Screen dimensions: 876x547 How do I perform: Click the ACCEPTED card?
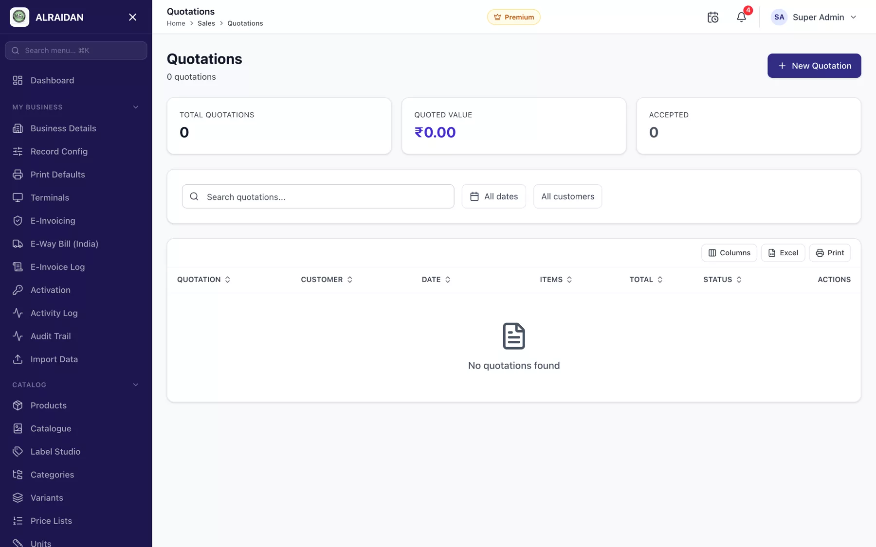pyautogui.click(x=748, y=126)
